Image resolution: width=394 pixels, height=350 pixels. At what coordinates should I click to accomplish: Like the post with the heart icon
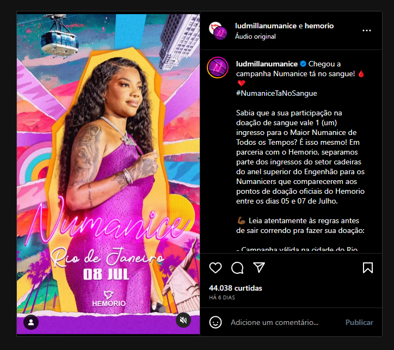tap(216, 268)
